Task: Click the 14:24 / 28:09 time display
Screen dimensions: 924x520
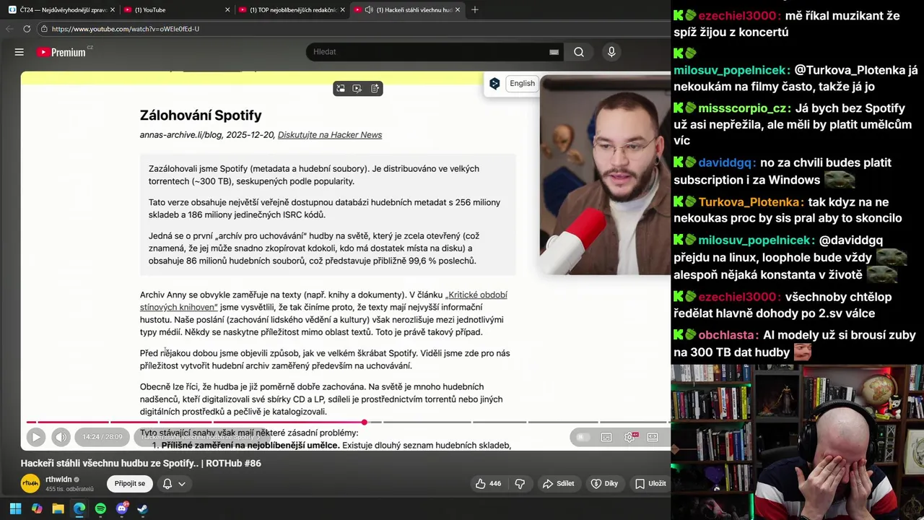Action: pos(102,437)
